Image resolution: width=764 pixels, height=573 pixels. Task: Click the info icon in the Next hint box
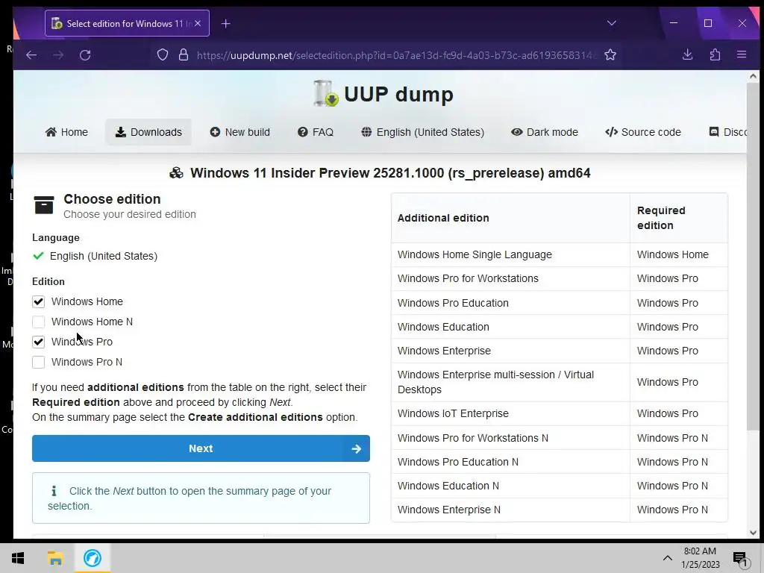pyautogui.click(x=54, y=491)
